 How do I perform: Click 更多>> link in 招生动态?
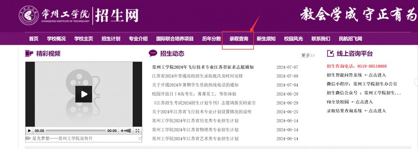click(x=308, y=56)
